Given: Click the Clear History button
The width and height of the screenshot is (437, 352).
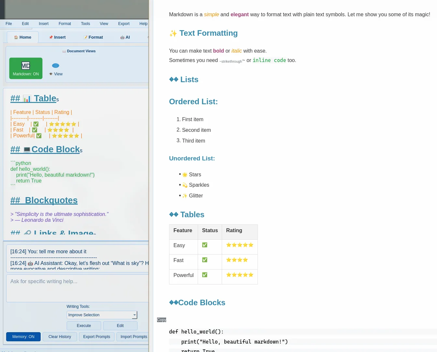Looking at the screenshot, I should click(60, 337).
